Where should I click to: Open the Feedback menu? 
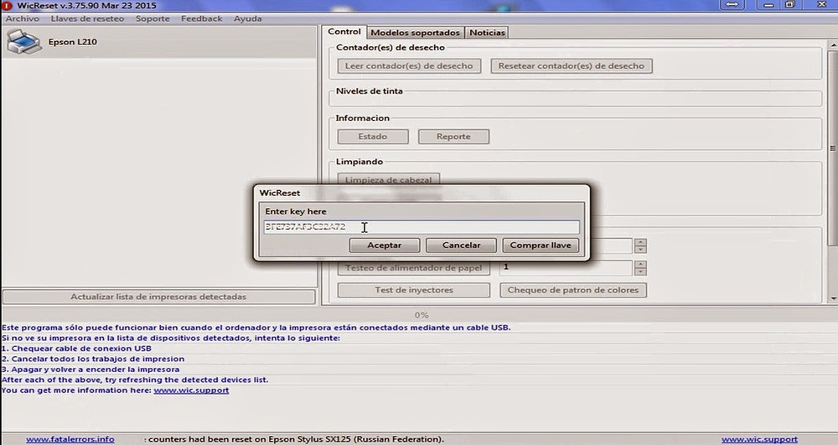(201, 18)
